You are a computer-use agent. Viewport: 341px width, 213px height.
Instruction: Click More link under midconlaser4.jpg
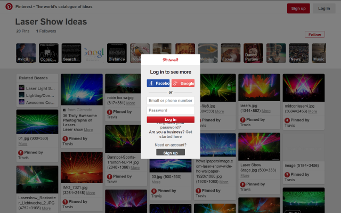313,111
